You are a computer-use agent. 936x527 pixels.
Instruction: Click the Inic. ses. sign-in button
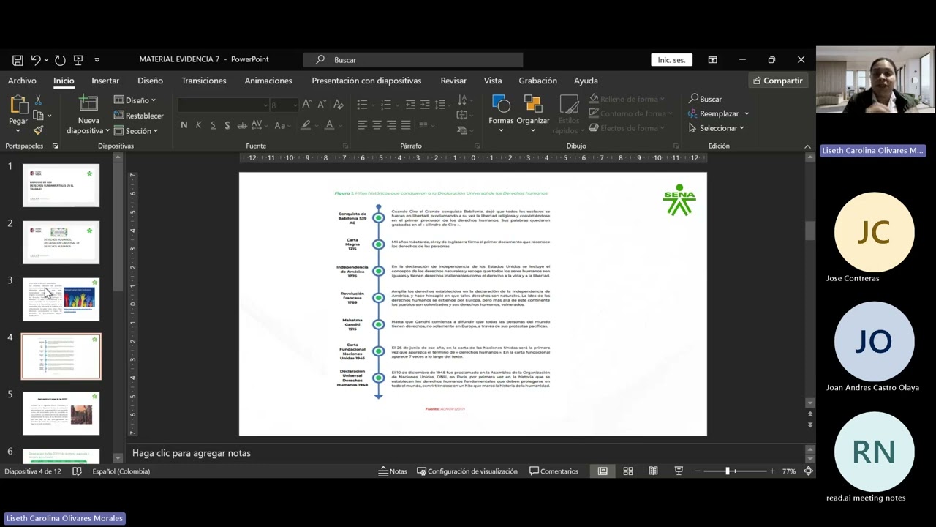click(671, 60)
